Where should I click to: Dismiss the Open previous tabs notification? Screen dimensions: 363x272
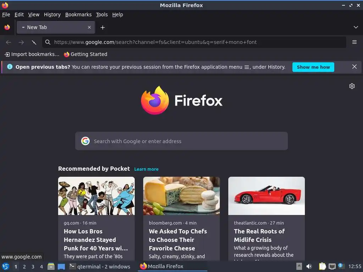coord(354,67)
